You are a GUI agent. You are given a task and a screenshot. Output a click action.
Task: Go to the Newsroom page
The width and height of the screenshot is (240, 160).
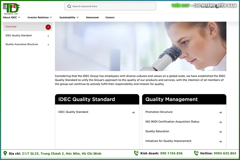(x=92, y=17)
